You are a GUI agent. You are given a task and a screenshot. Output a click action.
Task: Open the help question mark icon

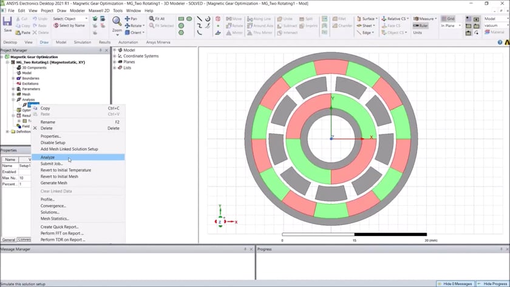click(x=500, y=42)
